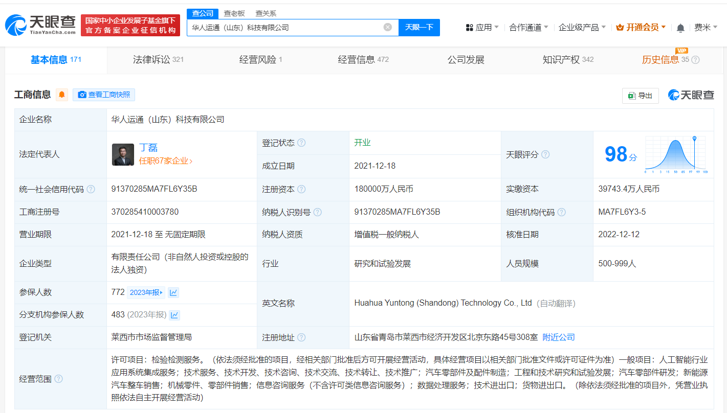Open notifications via the bell icon
Viewport: 727px width, 413px height.
[680, 28]
